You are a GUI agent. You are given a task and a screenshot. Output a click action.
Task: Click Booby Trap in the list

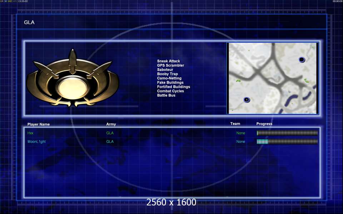tap(167, 74)
